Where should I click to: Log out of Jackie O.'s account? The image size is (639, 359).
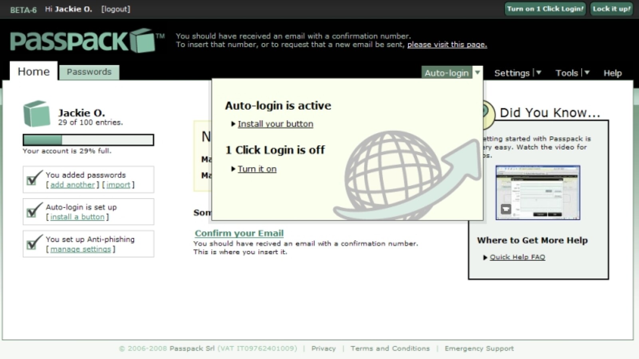click(x=115, y=9)
